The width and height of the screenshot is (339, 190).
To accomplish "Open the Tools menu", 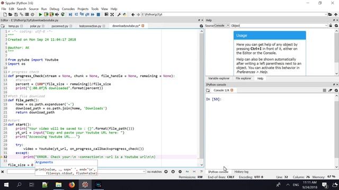I will [x=95, y=9].
